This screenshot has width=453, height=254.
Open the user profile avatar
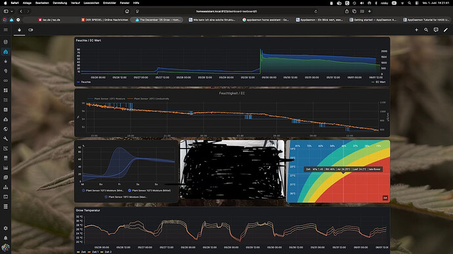(x=5, y=247)
